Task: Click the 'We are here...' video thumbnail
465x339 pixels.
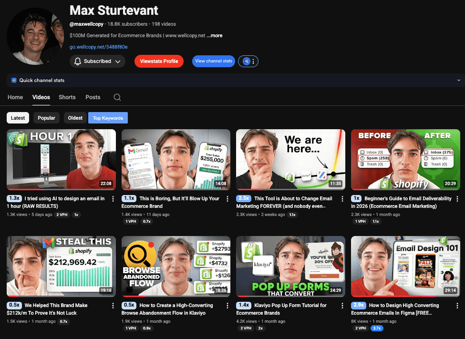Action: [x=290, y=160]
